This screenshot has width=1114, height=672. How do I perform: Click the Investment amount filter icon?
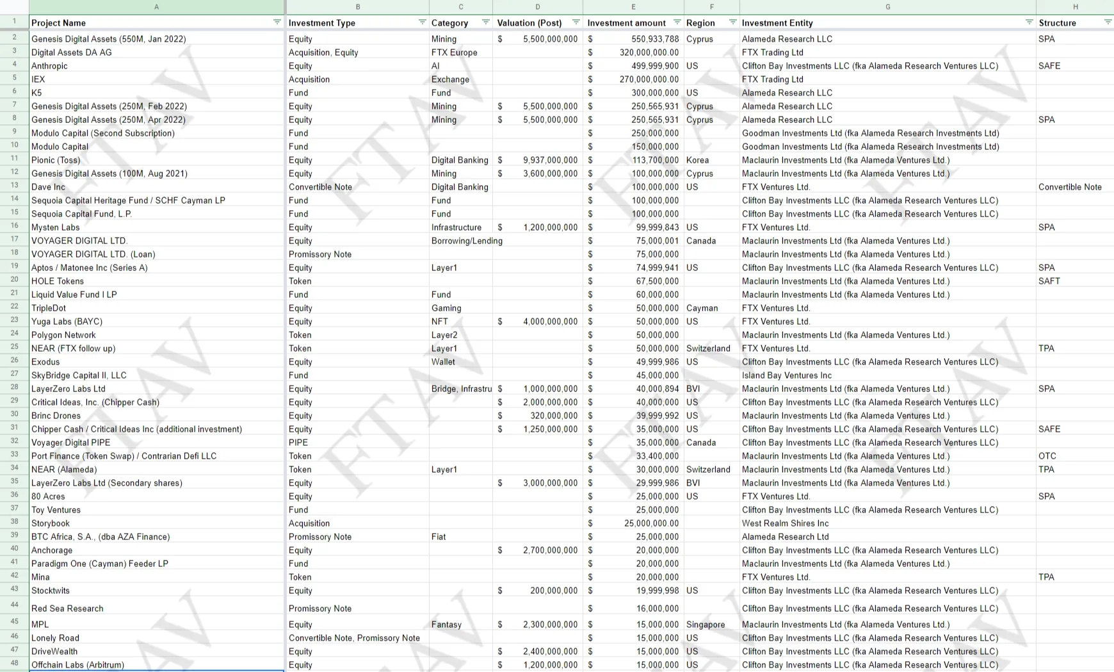pos(677,22)
